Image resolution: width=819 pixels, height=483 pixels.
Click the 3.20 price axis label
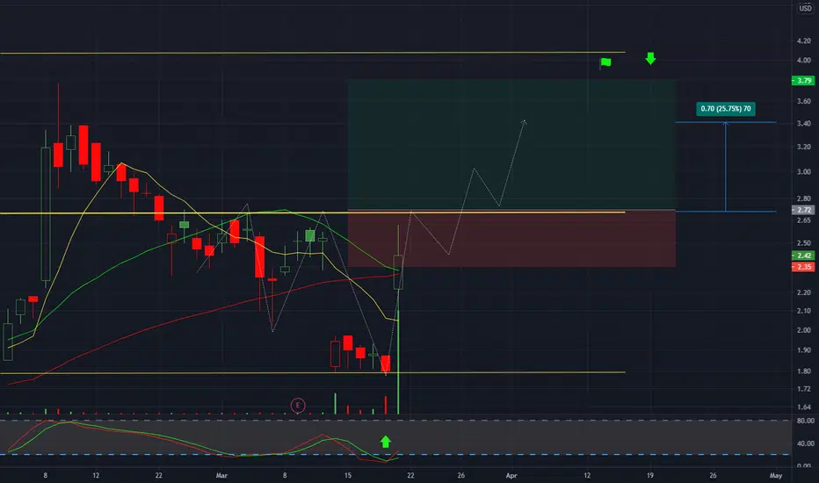tap(804, 148)
